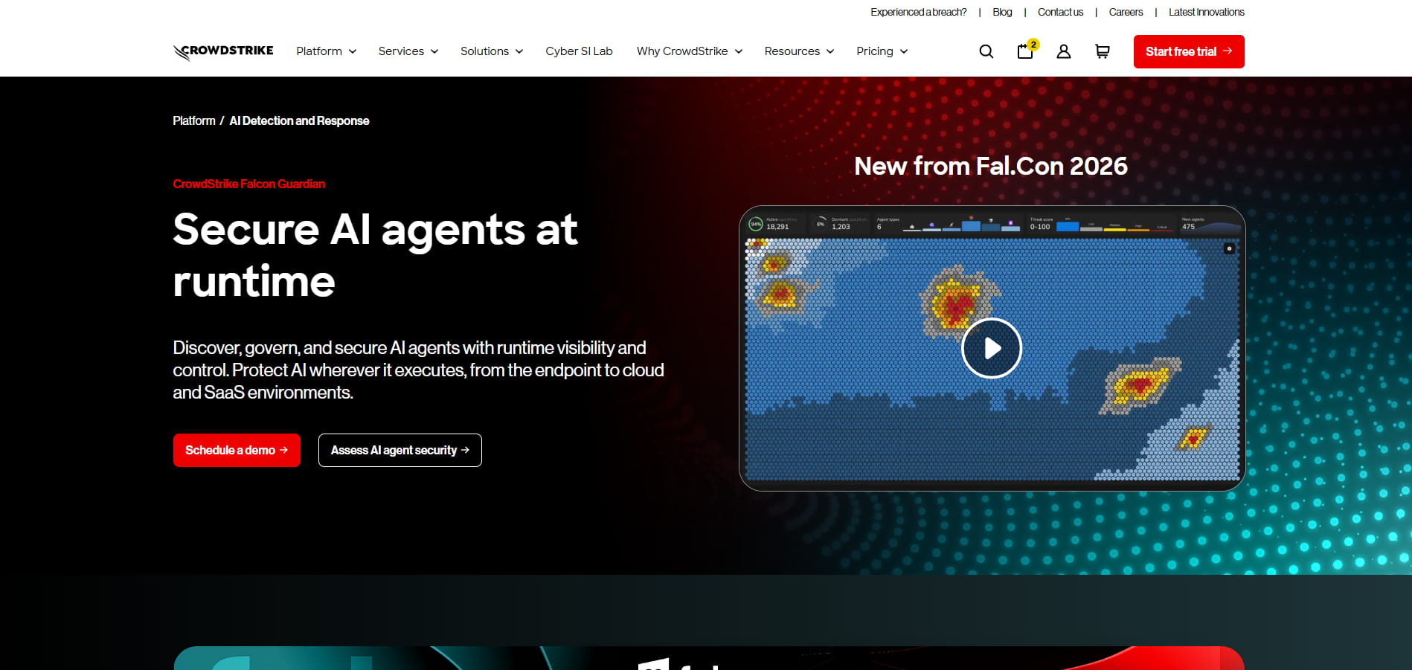The image size is (1412, 670).
Task: Open the user account icon
Action: coord(1064,51)
